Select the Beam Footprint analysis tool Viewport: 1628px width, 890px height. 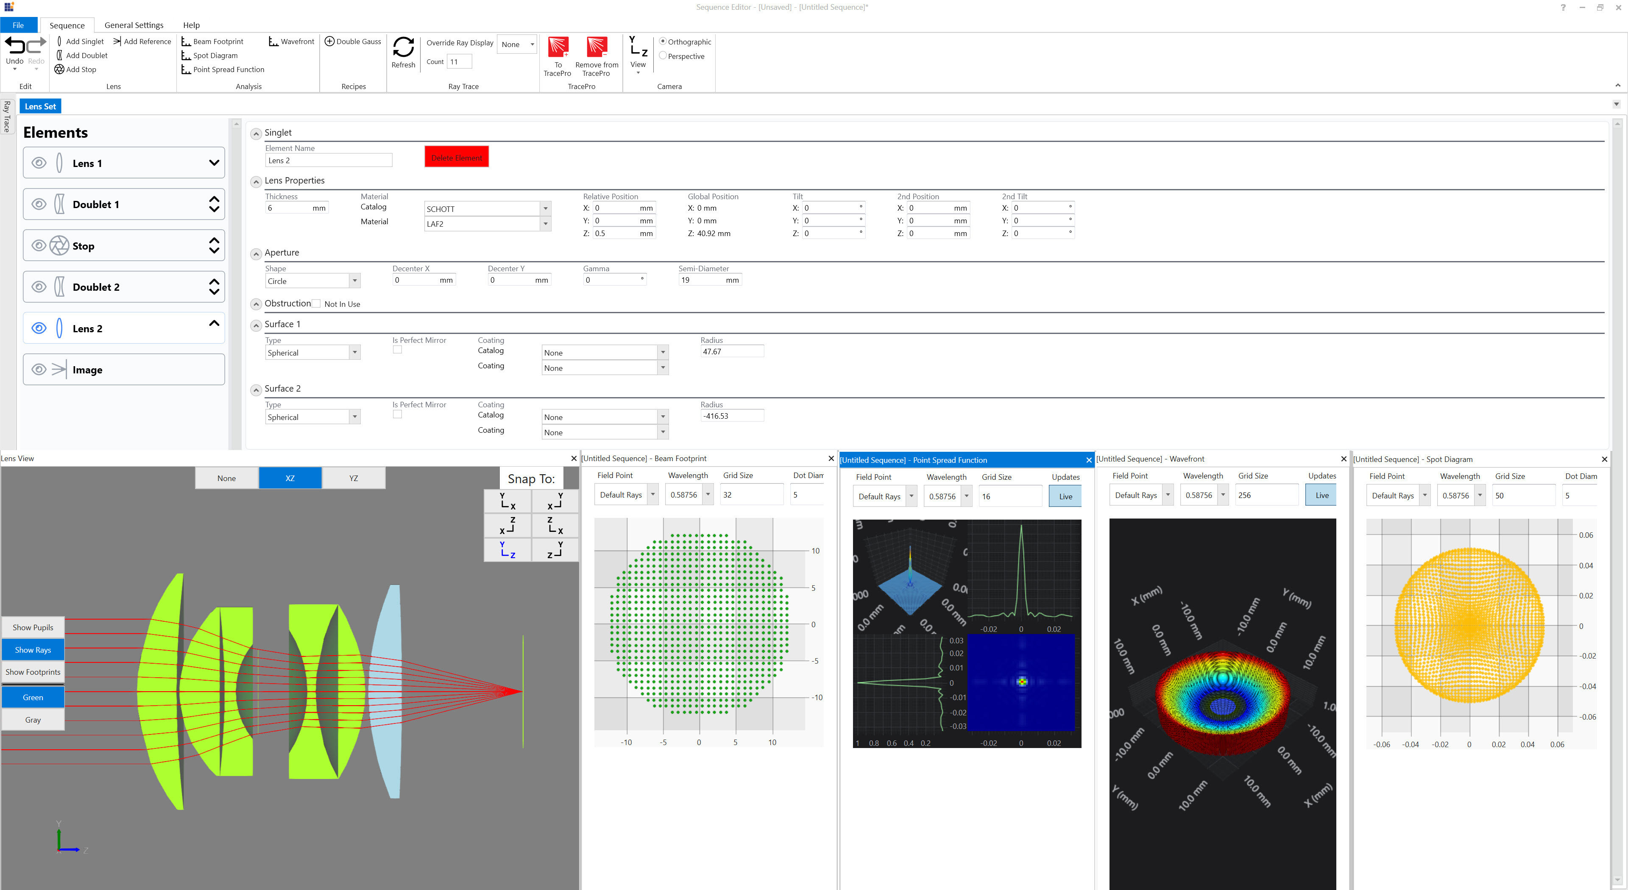click(x=214, y=41)
